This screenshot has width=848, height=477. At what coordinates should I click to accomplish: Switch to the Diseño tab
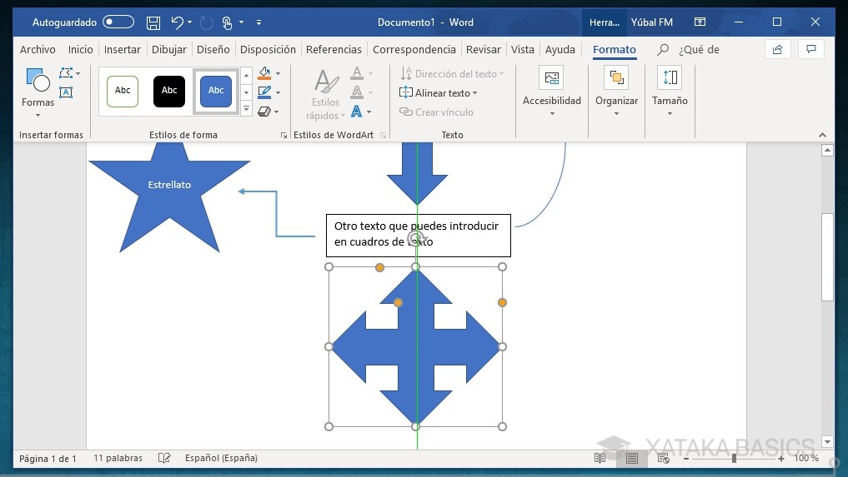click(213, 49)
